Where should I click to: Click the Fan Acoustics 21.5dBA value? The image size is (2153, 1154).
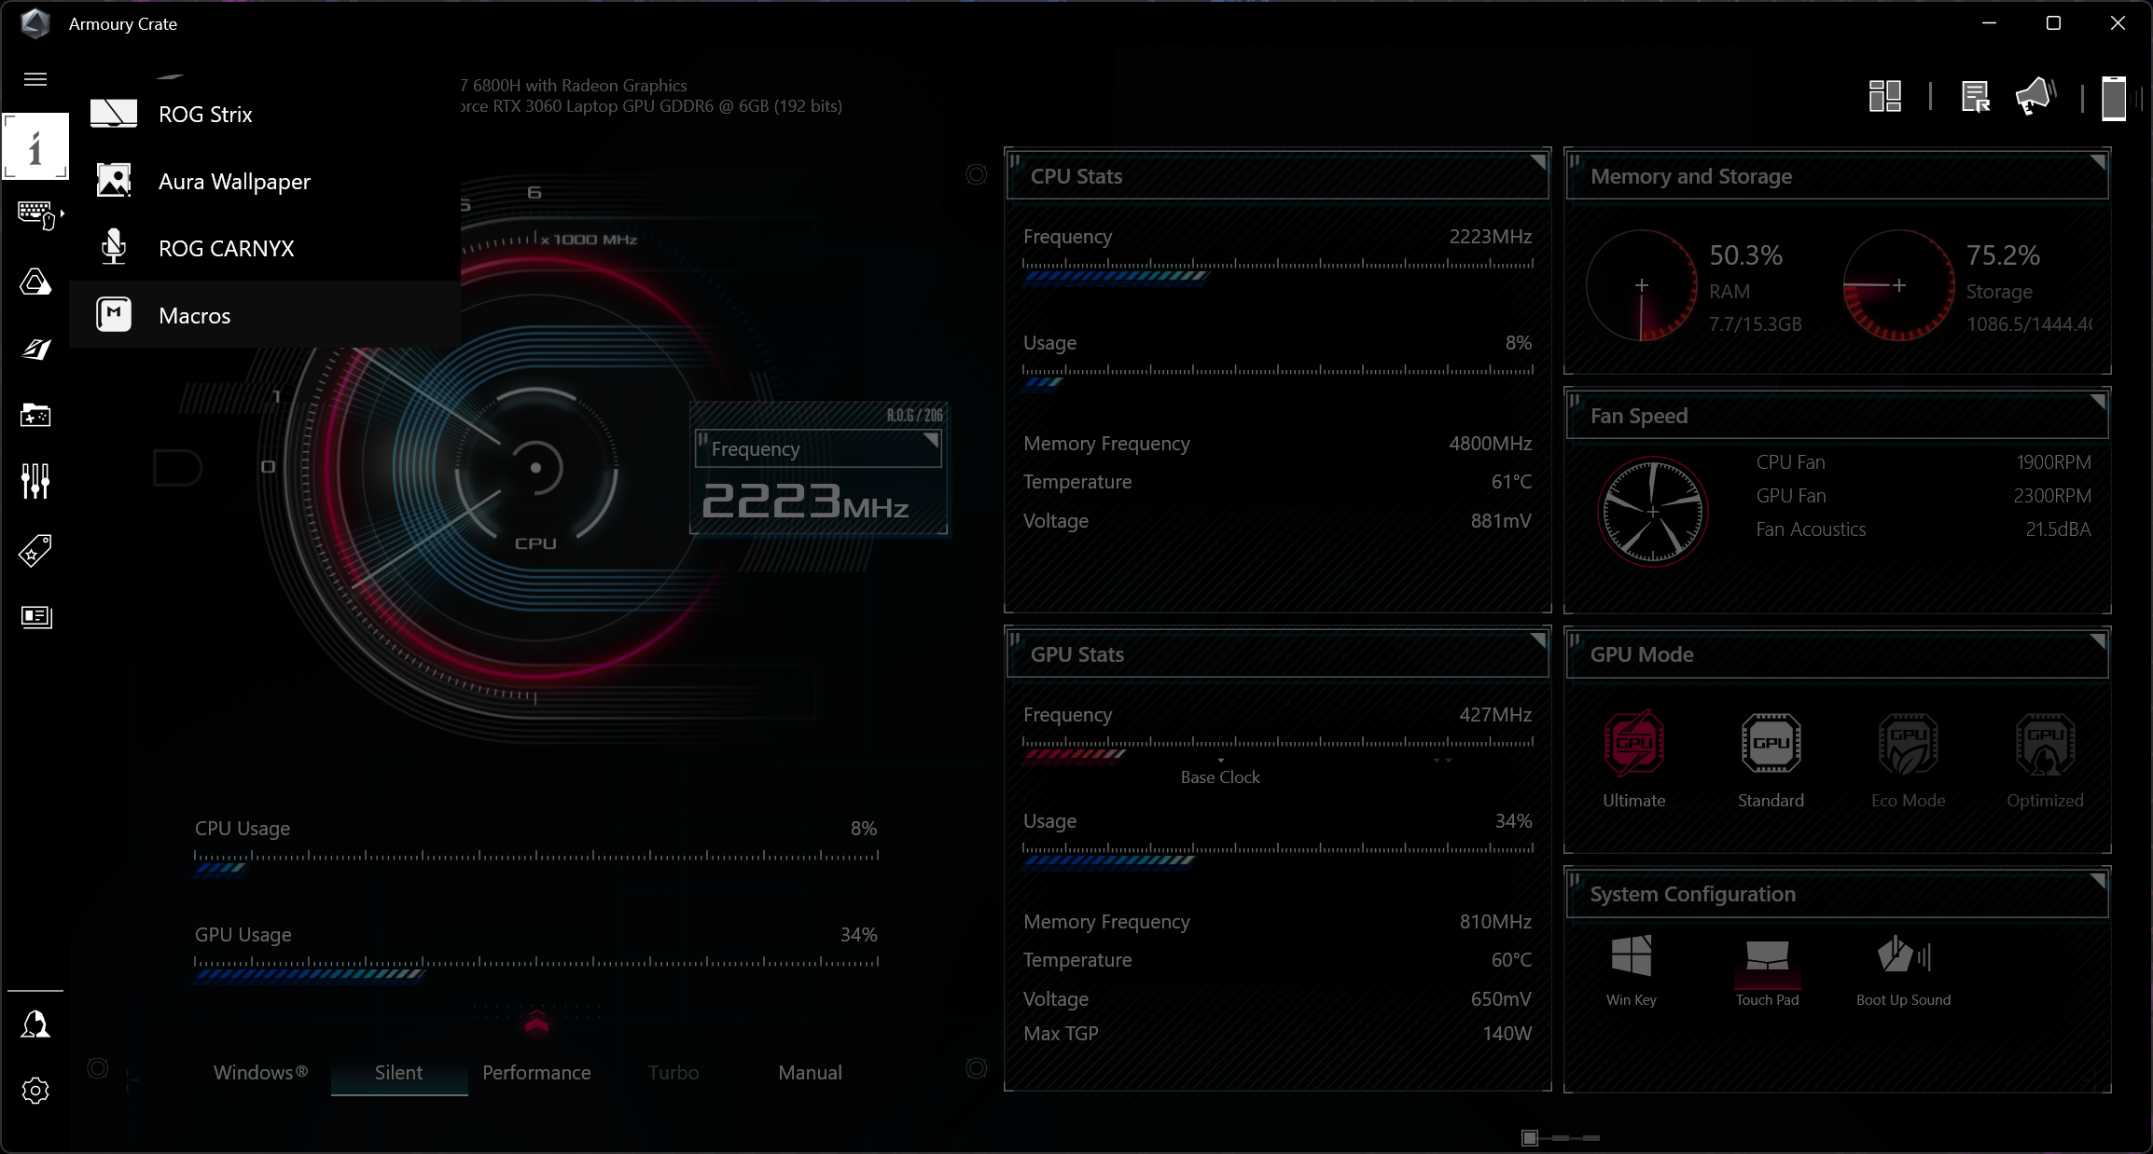2058,529
